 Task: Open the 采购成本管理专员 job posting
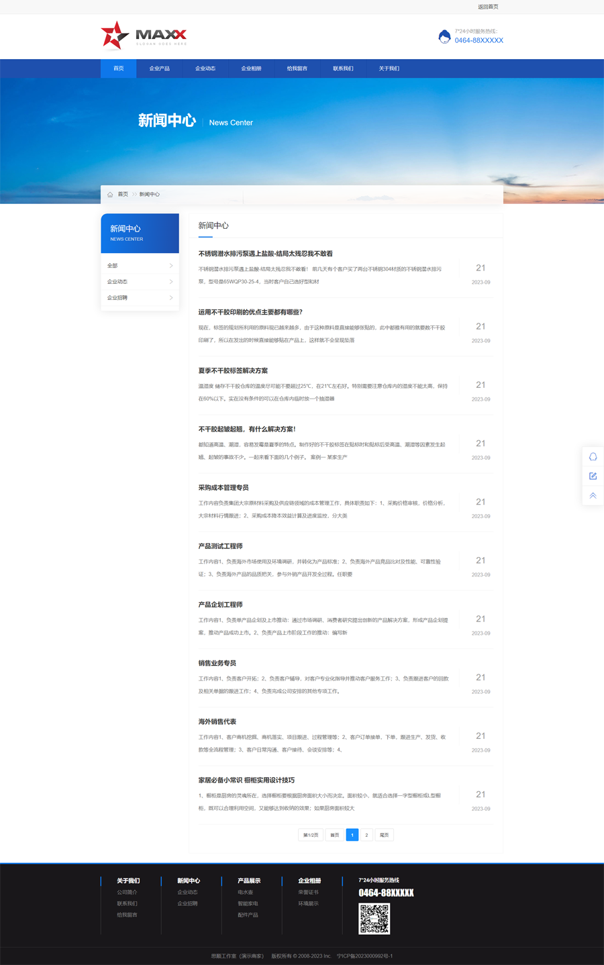click(x=223, y=488)
